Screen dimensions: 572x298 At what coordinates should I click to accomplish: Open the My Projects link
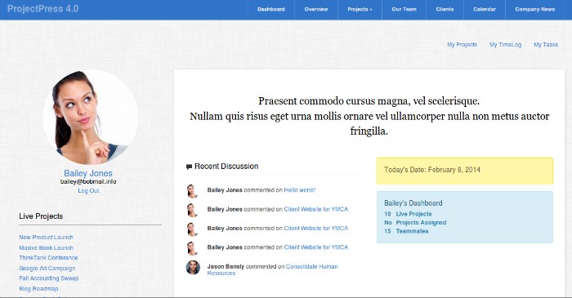point(463,44)
